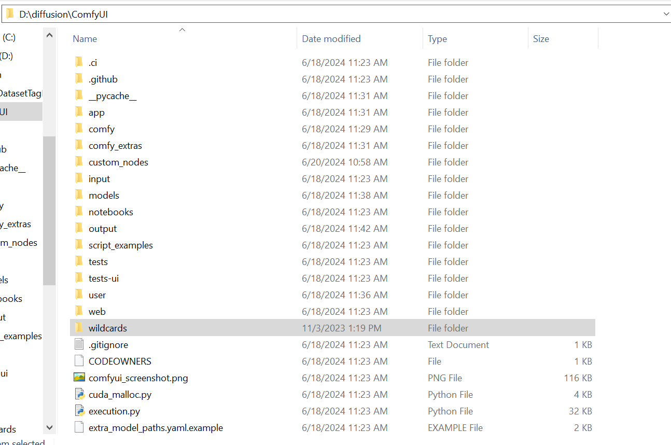Select the highlighted UI folder in navigation pane
Screen dimensions: 671x445
(x=21, y=112)
